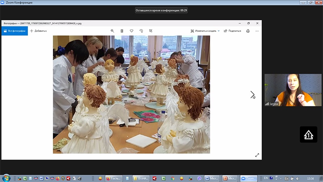Add photo to favorites with heart icon
Viewport: 323px width, 182px height.
point(132,31)
